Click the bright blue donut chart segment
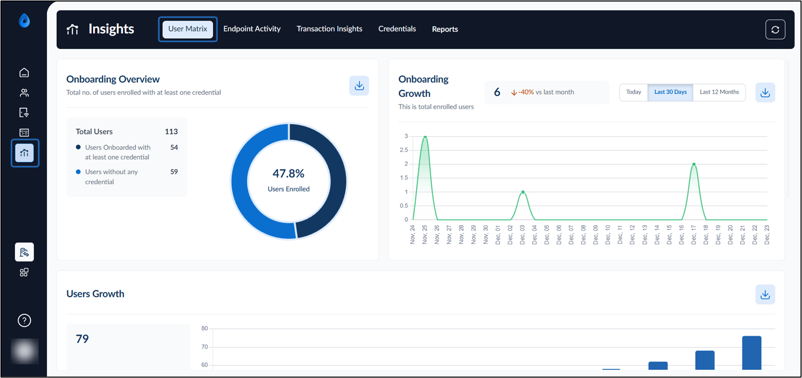This screenshot has height=378, width=802. 240,181
